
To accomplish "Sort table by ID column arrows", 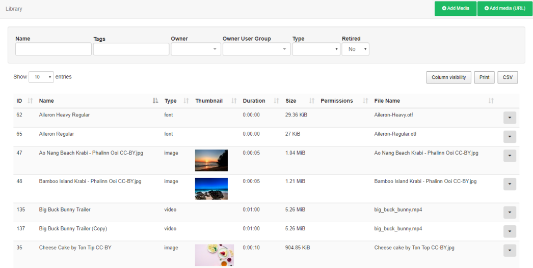I will 30,101.
